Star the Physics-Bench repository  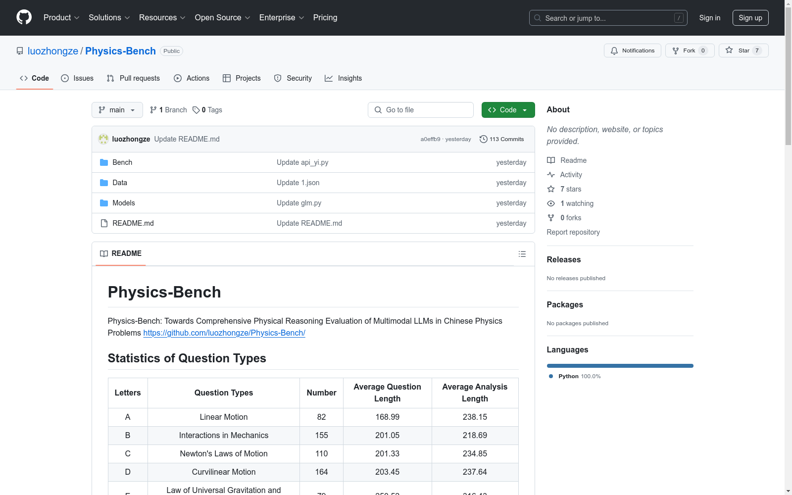point(743,50)
